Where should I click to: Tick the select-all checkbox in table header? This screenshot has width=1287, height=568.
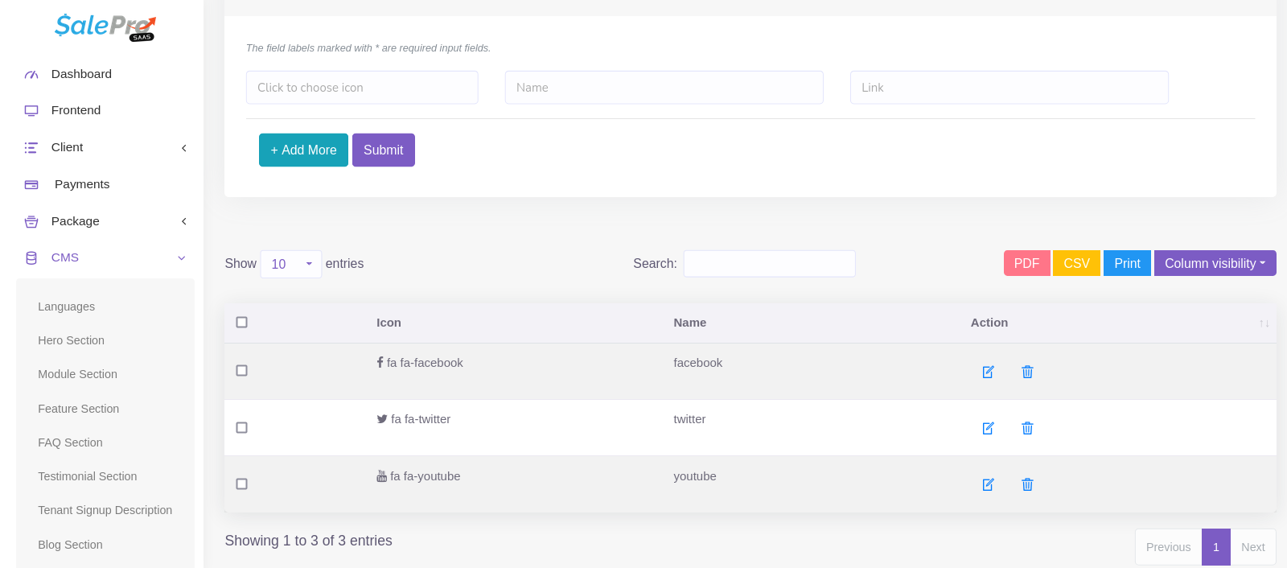coord(241,323)
